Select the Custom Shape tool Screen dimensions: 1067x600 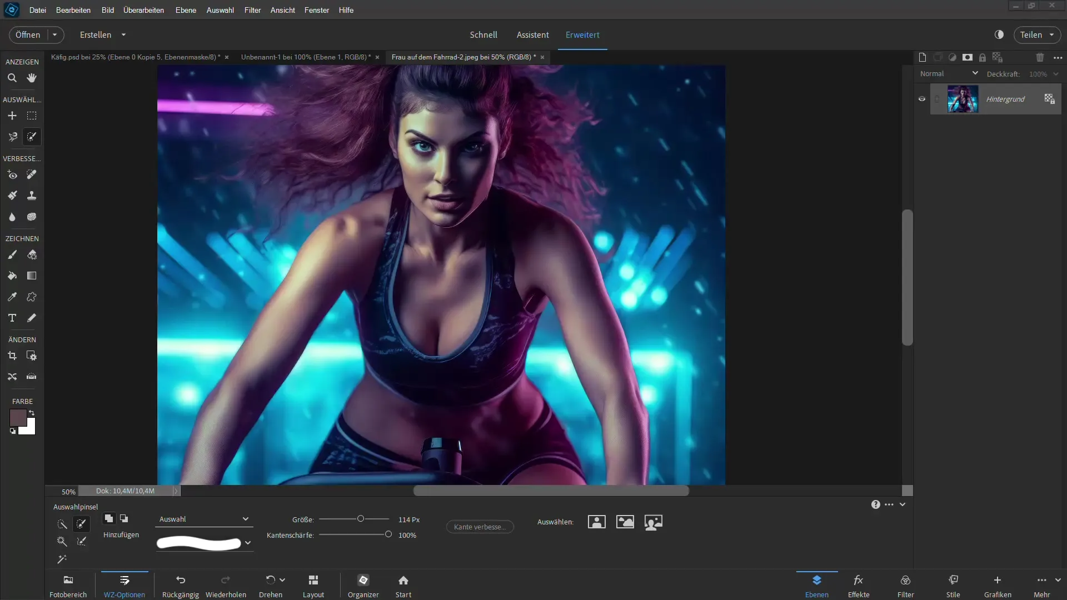[x=32, y=297]
